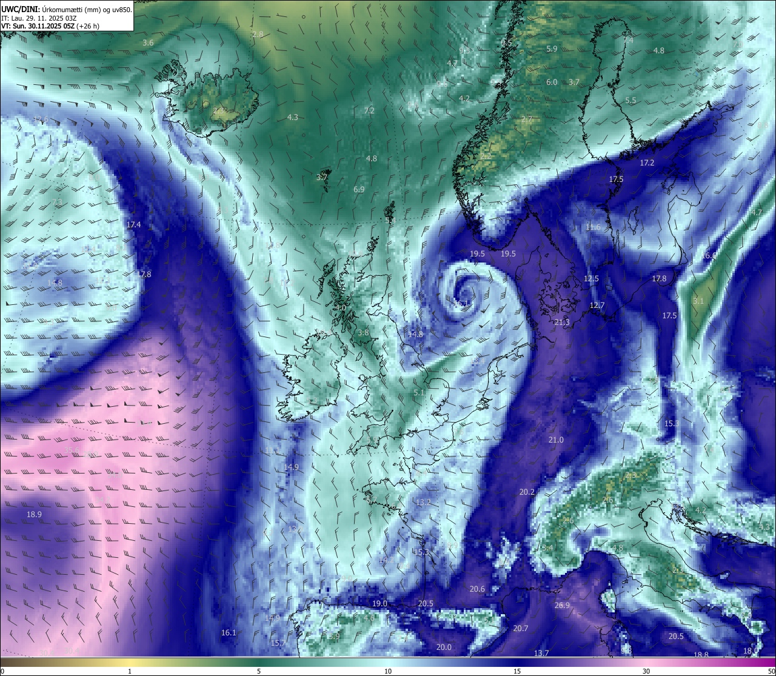Click the 13.7 value label
Viewport: 776px width, 676px height.
[541, 653]
